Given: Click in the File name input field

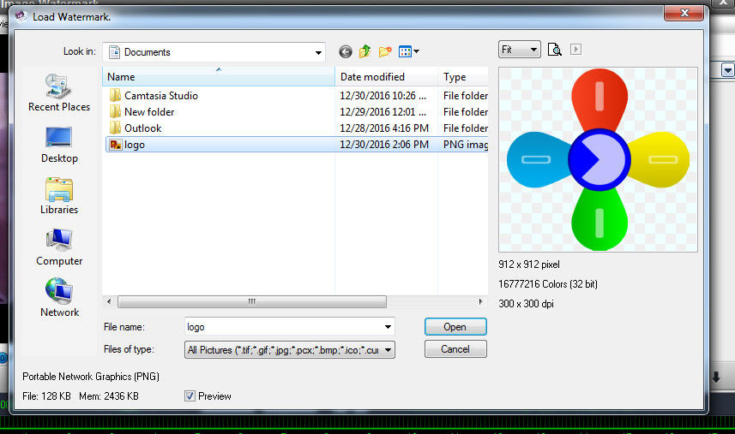Looking at the screenshot, I should pyautogui.click(x=284, y=326).
